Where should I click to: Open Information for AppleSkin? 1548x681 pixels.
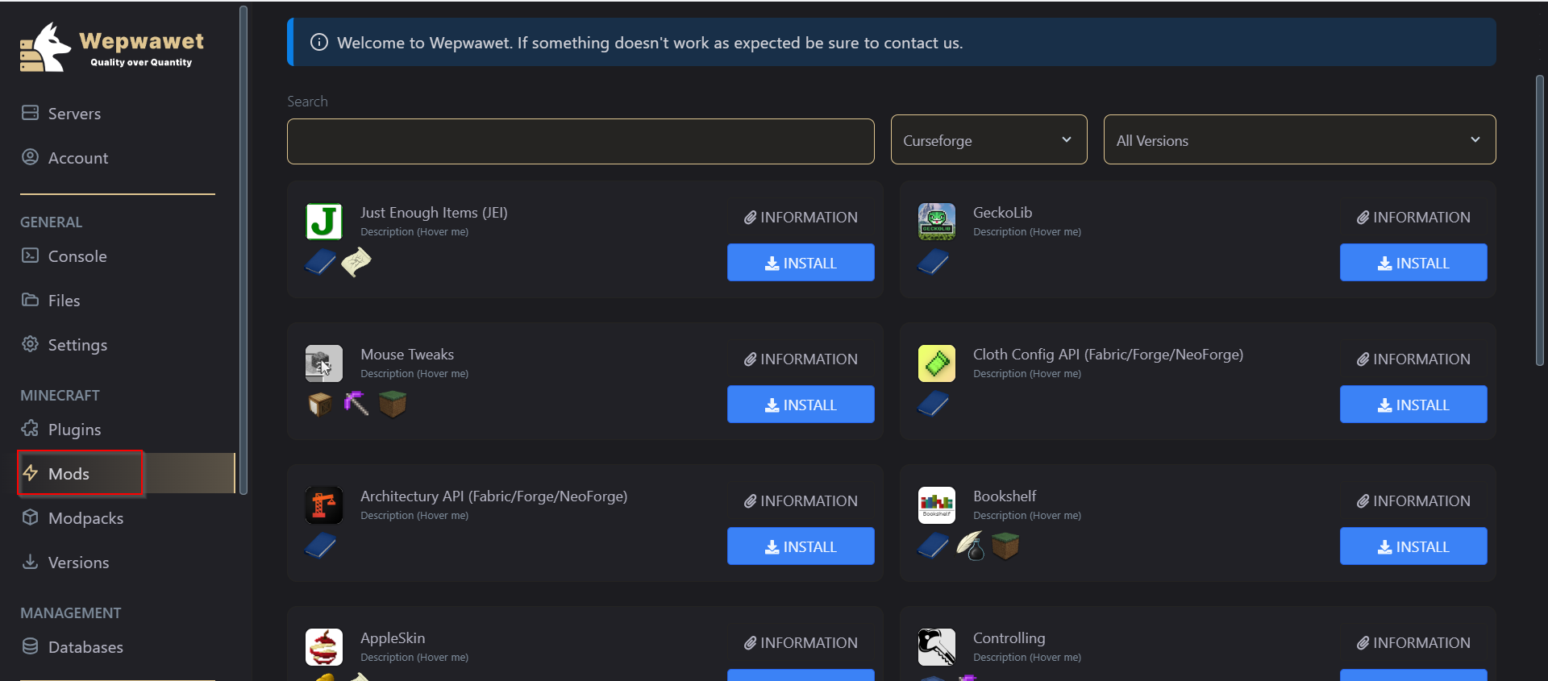[801, 643]
